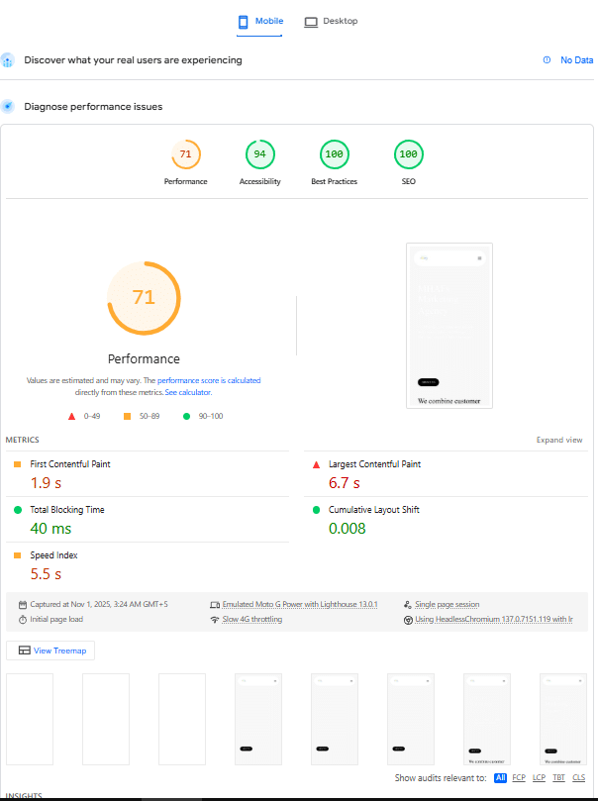Select the Mobile tab
The height and width of the screenshot is (801, 598).
point(260,21)
